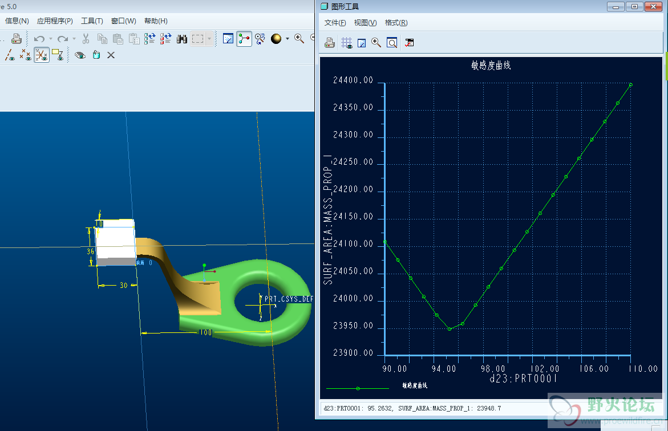Click the eye preview icon
The width and height of the screenshot is (668, 431).
[x=80, y=55]
